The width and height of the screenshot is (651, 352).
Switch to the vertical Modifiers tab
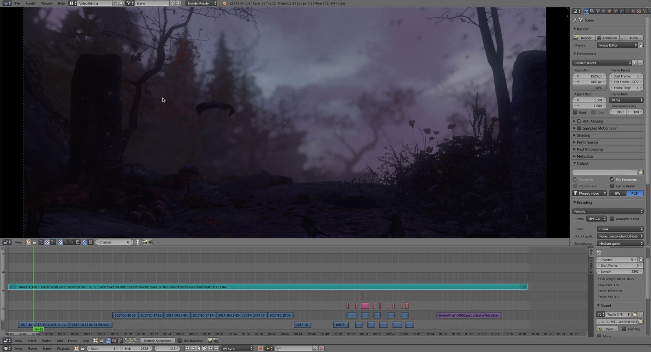tap(591, 266)
